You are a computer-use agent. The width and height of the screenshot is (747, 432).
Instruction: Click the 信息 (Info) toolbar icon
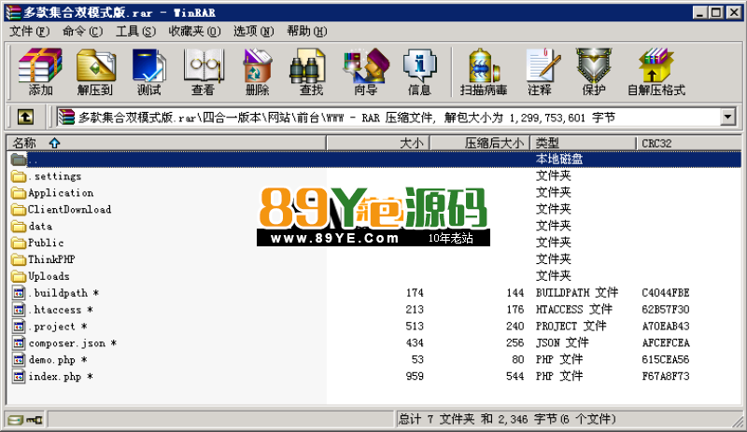(419, 71)
